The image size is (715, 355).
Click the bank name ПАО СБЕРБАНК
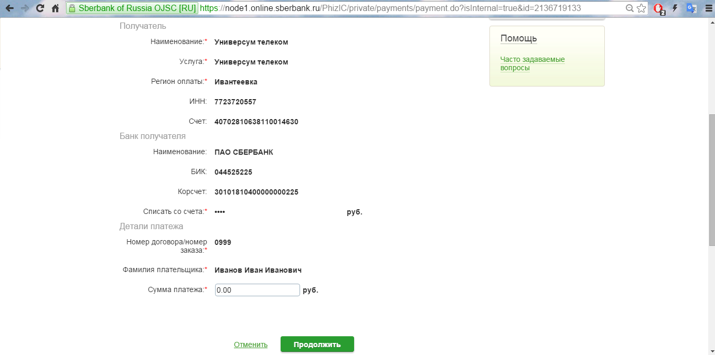[244, 152]
